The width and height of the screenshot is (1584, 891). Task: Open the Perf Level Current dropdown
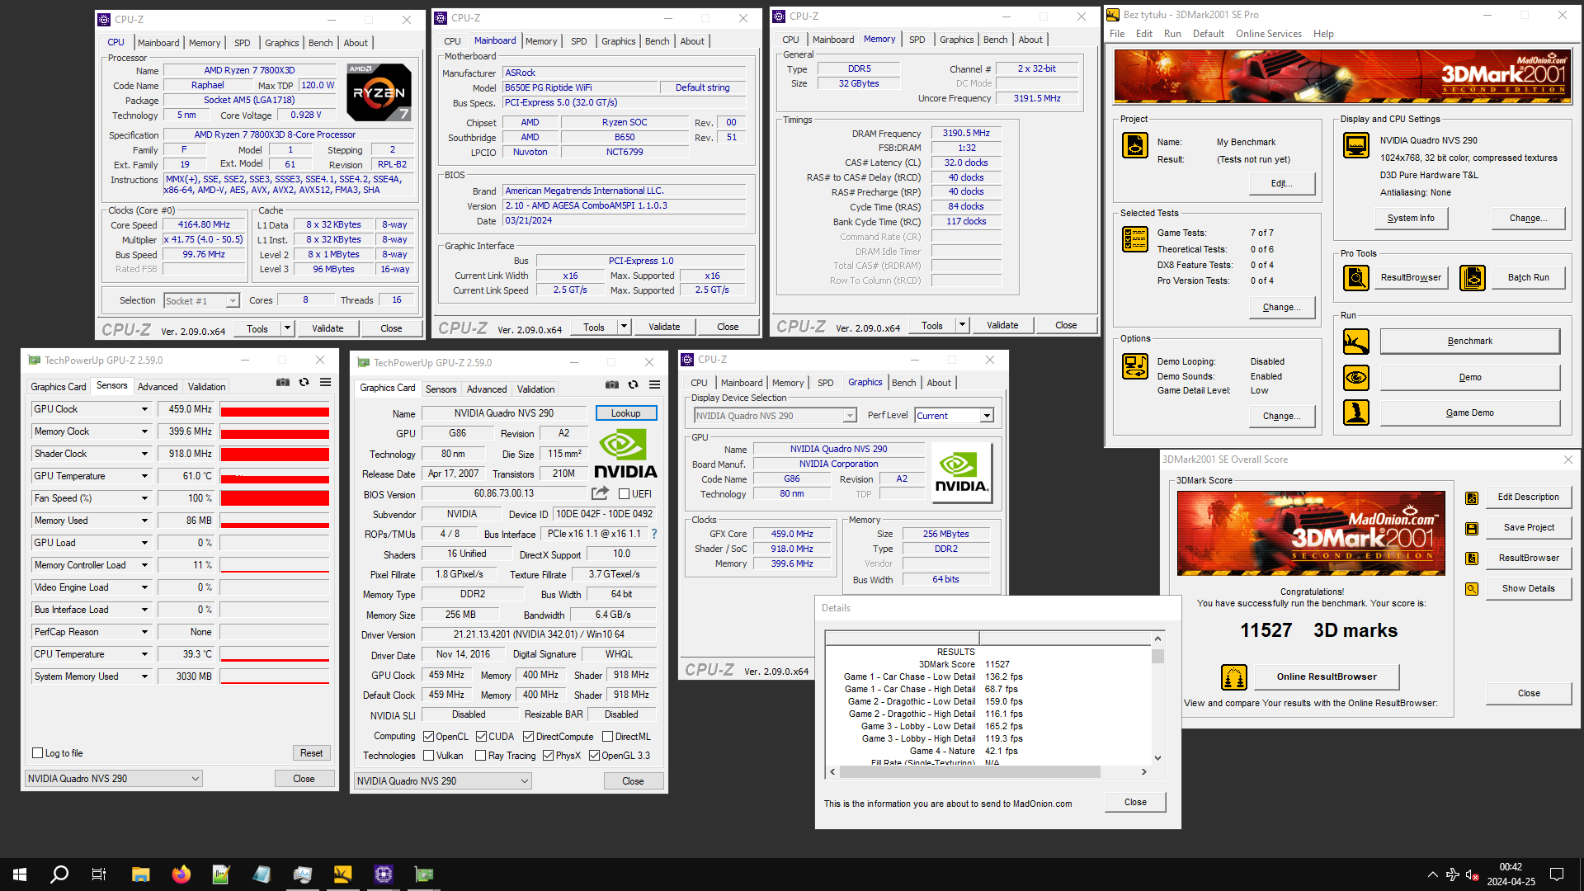pyautogui.click(x=955, y=416)
